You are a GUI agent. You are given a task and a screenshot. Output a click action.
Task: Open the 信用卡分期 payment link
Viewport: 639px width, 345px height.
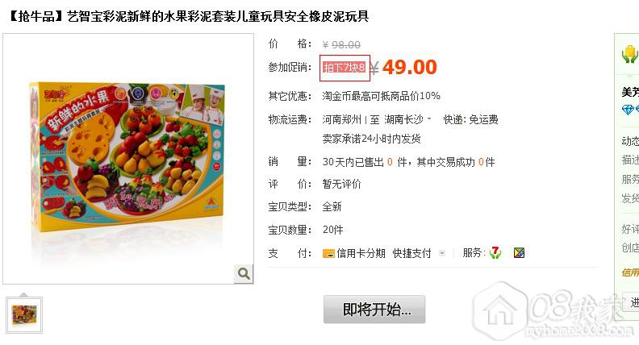pos(361,253)
